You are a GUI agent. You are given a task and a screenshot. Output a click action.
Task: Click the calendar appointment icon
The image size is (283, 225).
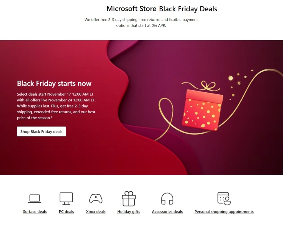pos(224,199)
